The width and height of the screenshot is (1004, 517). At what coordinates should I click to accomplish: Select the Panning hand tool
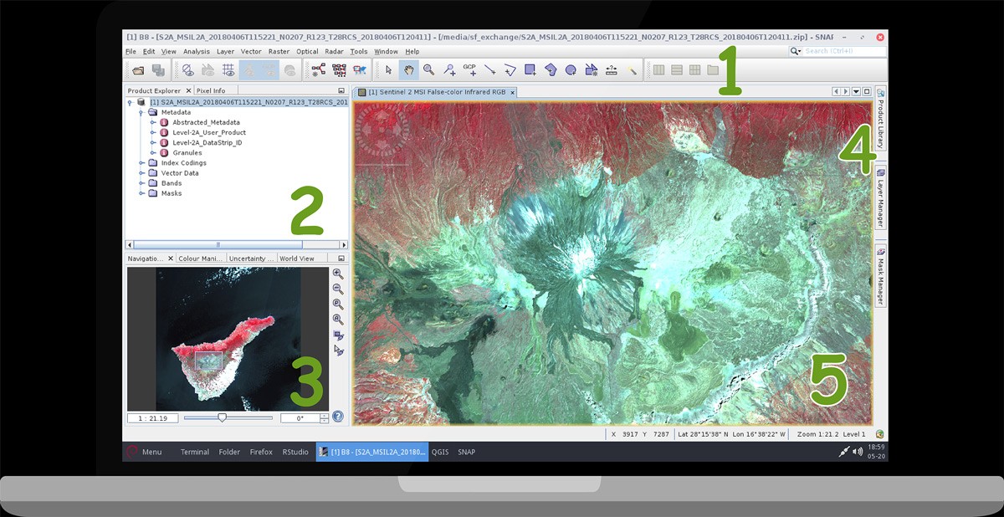coord(408,70)
